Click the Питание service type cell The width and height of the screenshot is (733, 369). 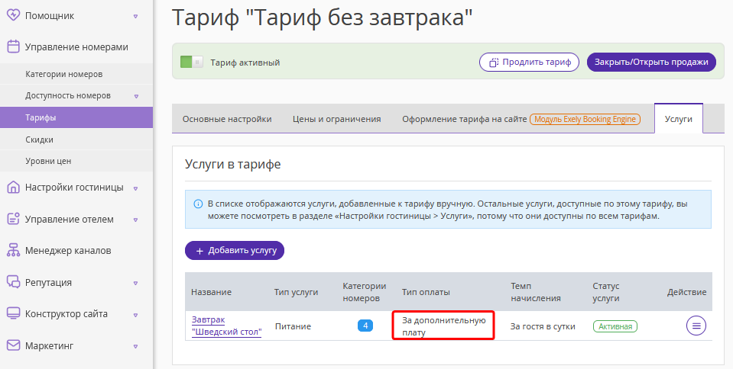[293, 326]
